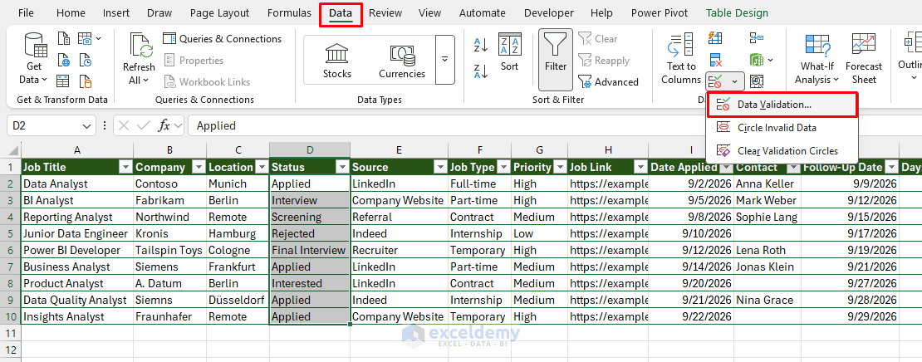The image size is (922, 362).
Task: Click the Data Validation ribbon icon
Action: click(x=716, y=81)
